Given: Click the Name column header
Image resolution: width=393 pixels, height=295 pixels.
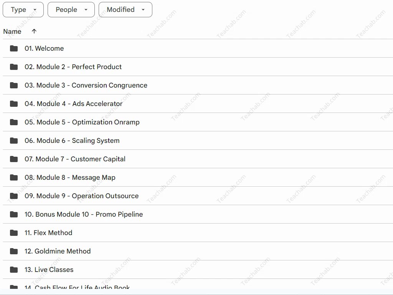Looking at the screenshot, I should [x=12, y=31].
